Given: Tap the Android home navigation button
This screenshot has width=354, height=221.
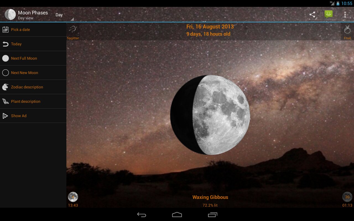Looking at the screenshot, I should point(177,215).
